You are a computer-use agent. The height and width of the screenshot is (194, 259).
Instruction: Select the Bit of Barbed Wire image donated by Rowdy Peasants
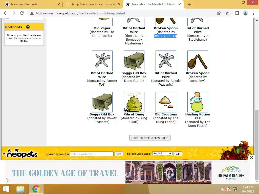click(x=166, y=61)
